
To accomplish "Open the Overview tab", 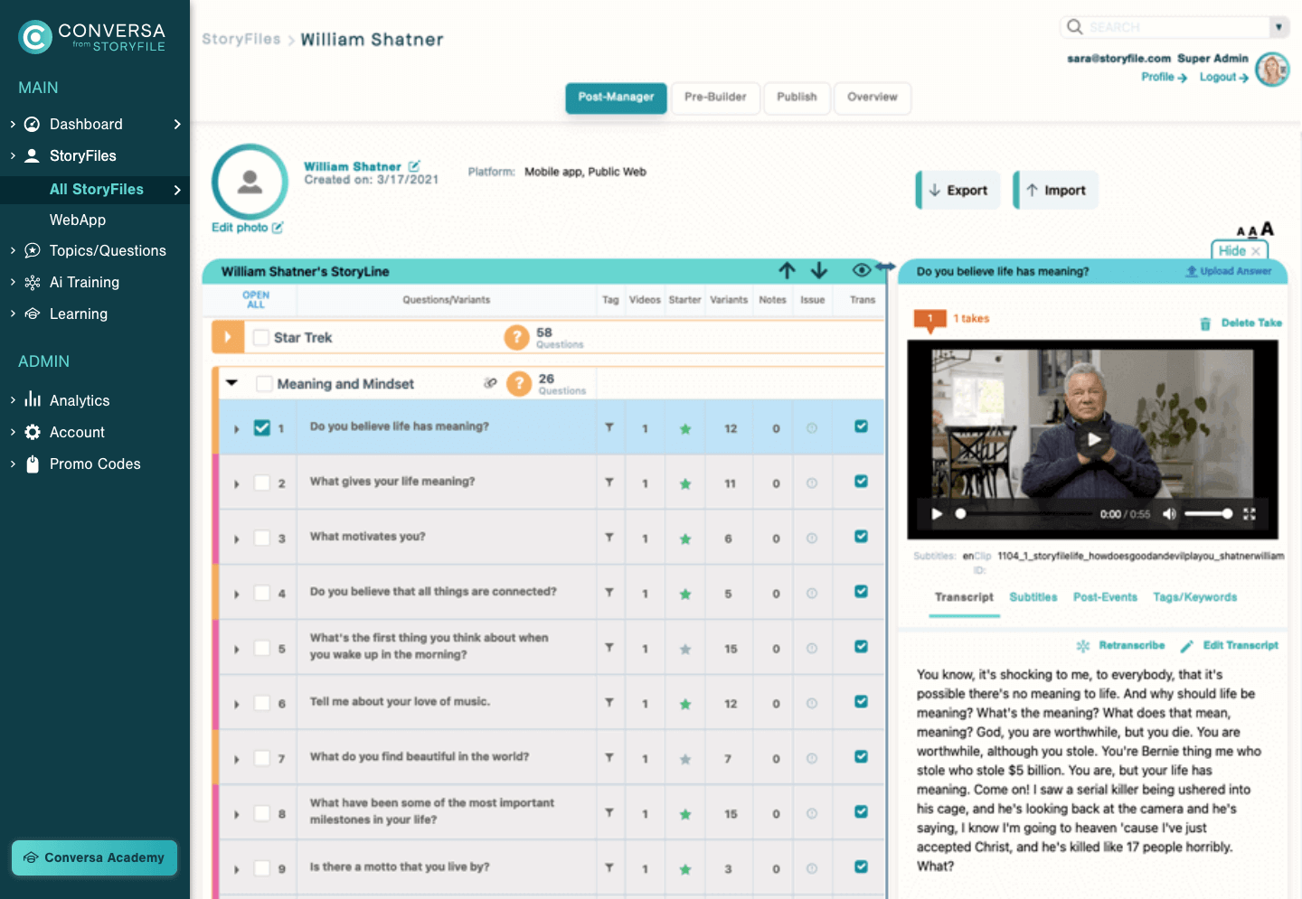I will (873, 98).
